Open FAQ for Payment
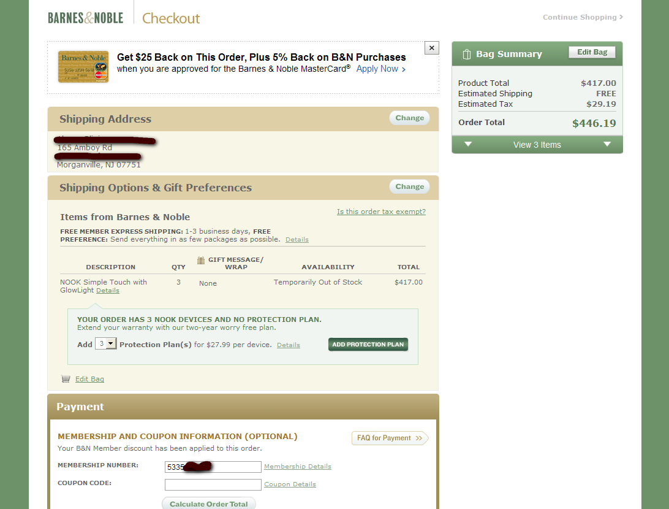Viewport: 669px width, 509px height. coord(390,438)
